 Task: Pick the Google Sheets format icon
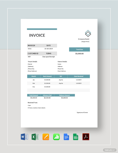click(76, 137)
